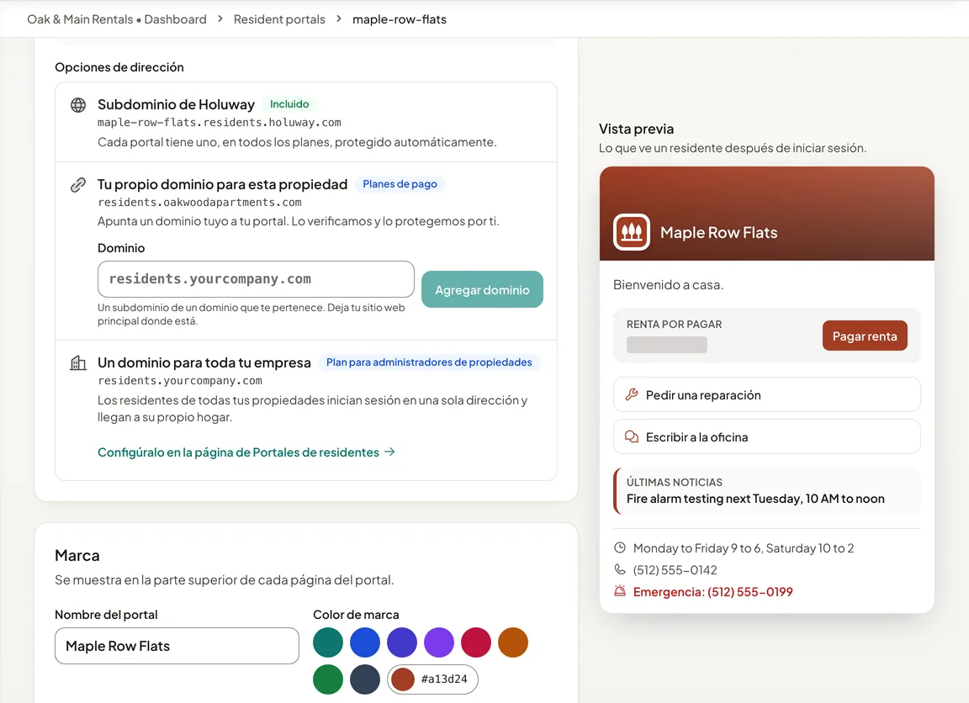Image resolution: width=969 pixels, height=703 pixels.
Task: Click Emergencia: (512) 555-0199 number
Action: [713, 592]
